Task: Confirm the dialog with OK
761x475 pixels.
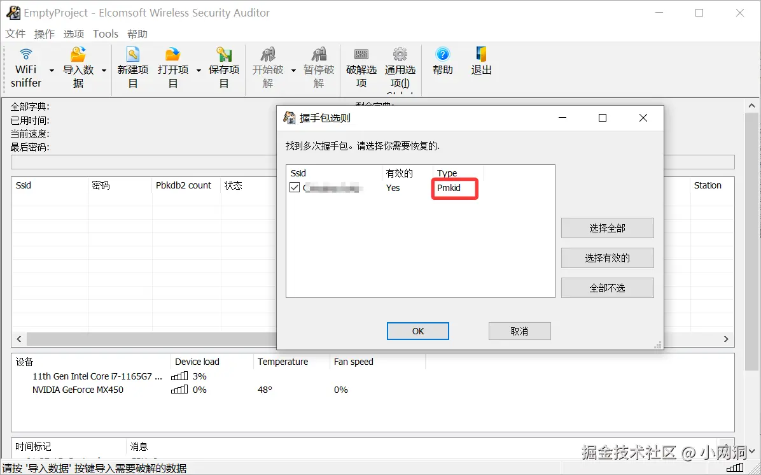Action: [418, 331]
